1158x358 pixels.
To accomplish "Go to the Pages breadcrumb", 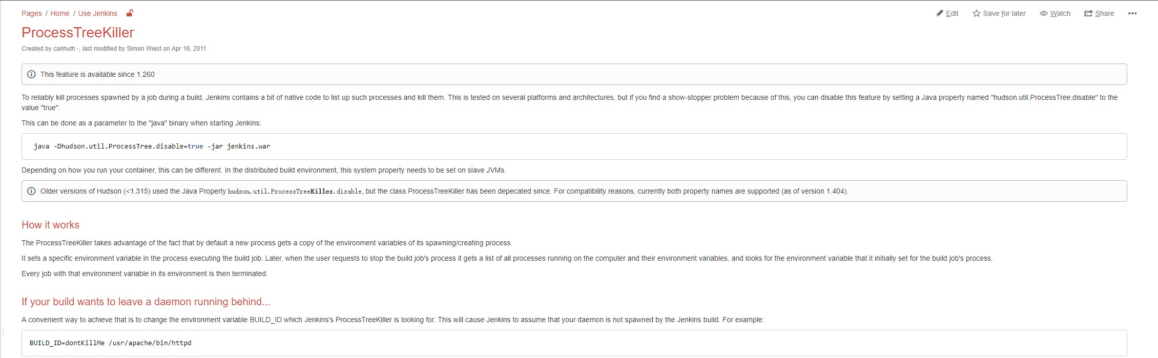I will 31,13.
